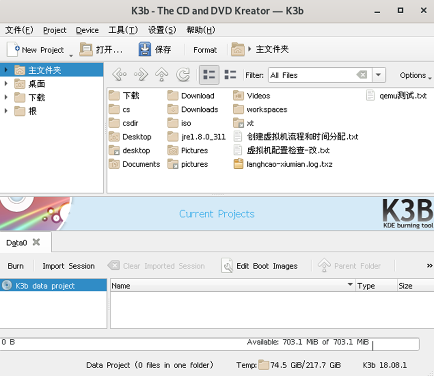Screen dimensions: 434x376
Task: Open the file Filter dropdown arrow
Action: [x=378, y=75]
